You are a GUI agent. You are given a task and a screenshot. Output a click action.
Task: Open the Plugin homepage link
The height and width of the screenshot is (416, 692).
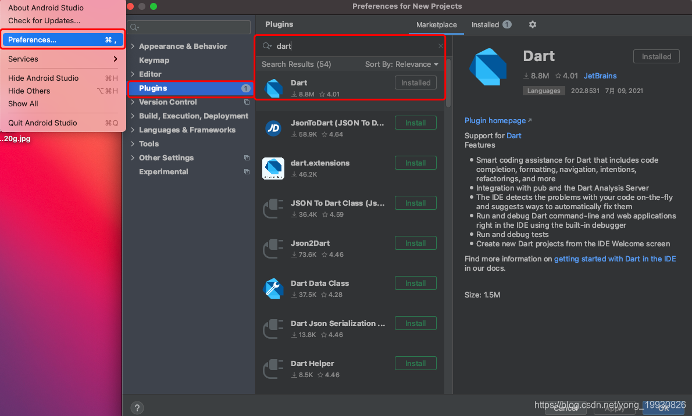pos(498,120)
